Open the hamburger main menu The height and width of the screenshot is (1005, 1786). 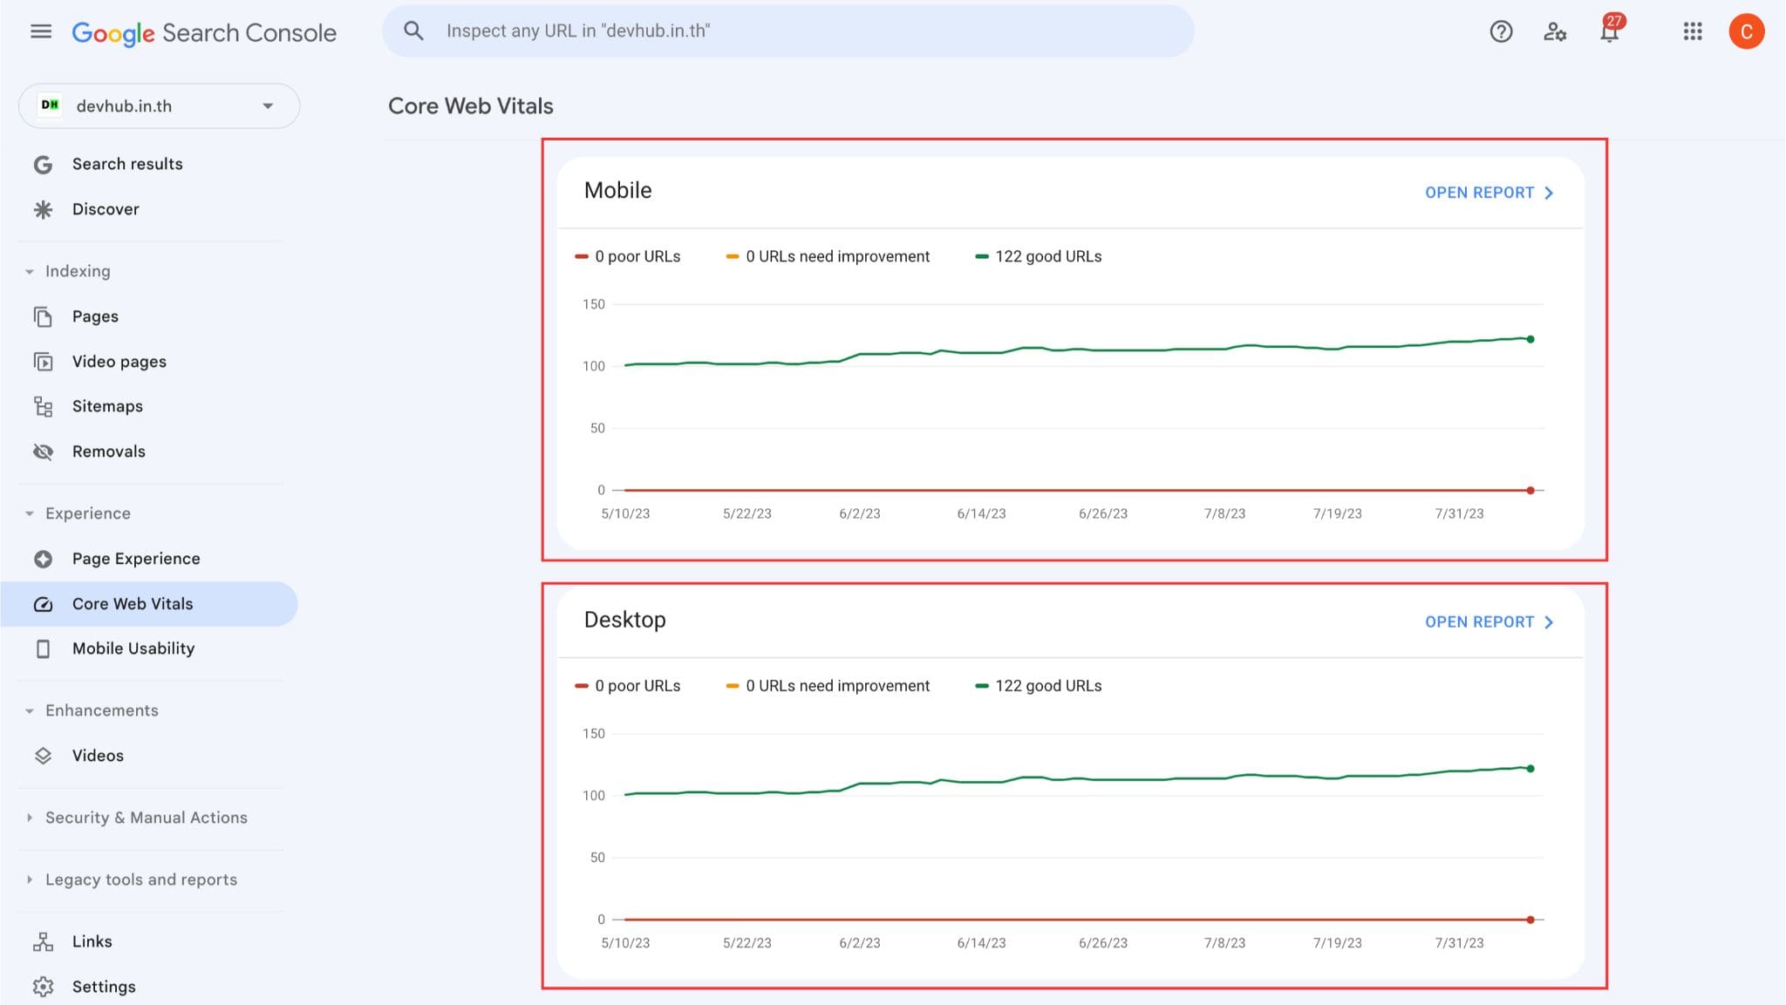(41, 32)
